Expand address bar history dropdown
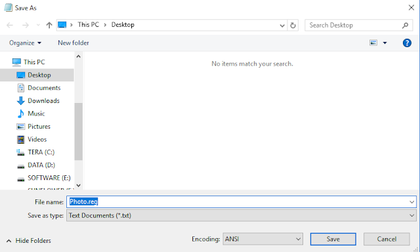 [x=282, y=26]
